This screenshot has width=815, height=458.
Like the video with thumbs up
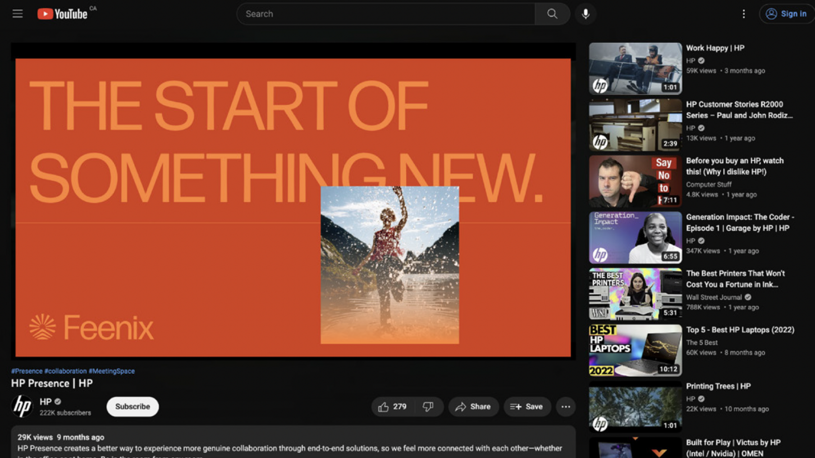pyautogui.click(x=393, y=407)
